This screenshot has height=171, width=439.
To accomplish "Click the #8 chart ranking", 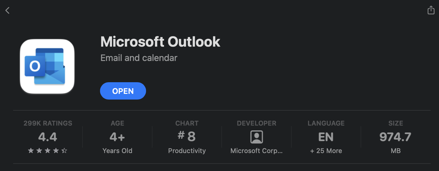I will coord(187,137).
